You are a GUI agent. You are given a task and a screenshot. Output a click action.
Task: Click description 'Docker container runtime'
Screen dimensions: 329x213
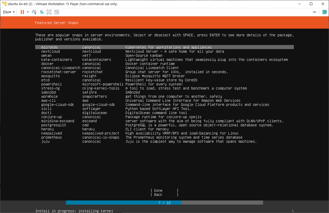point(150,64)
